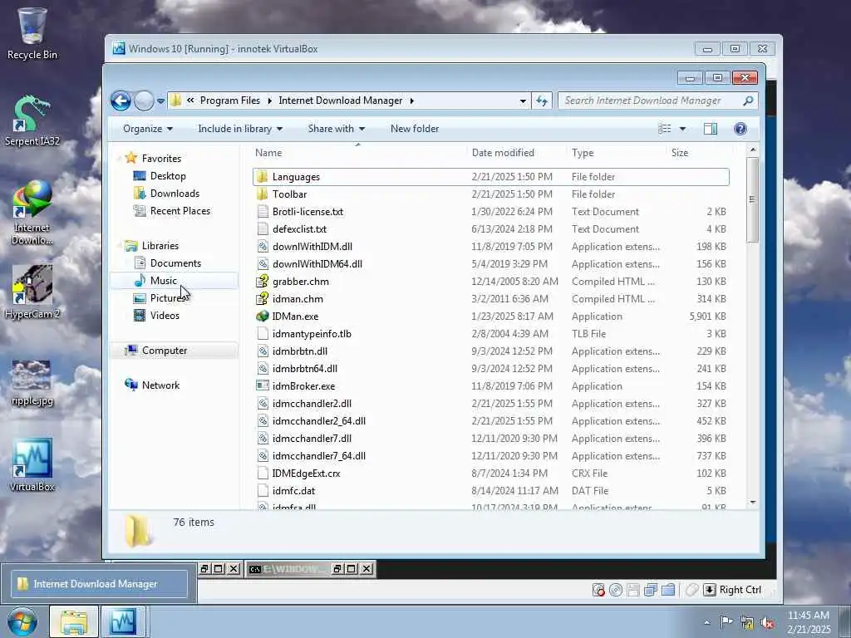Expand breadcrumb arrow after Internet Download Manager
Viewport: 851px width, 638px height.
tap(412, 101)
